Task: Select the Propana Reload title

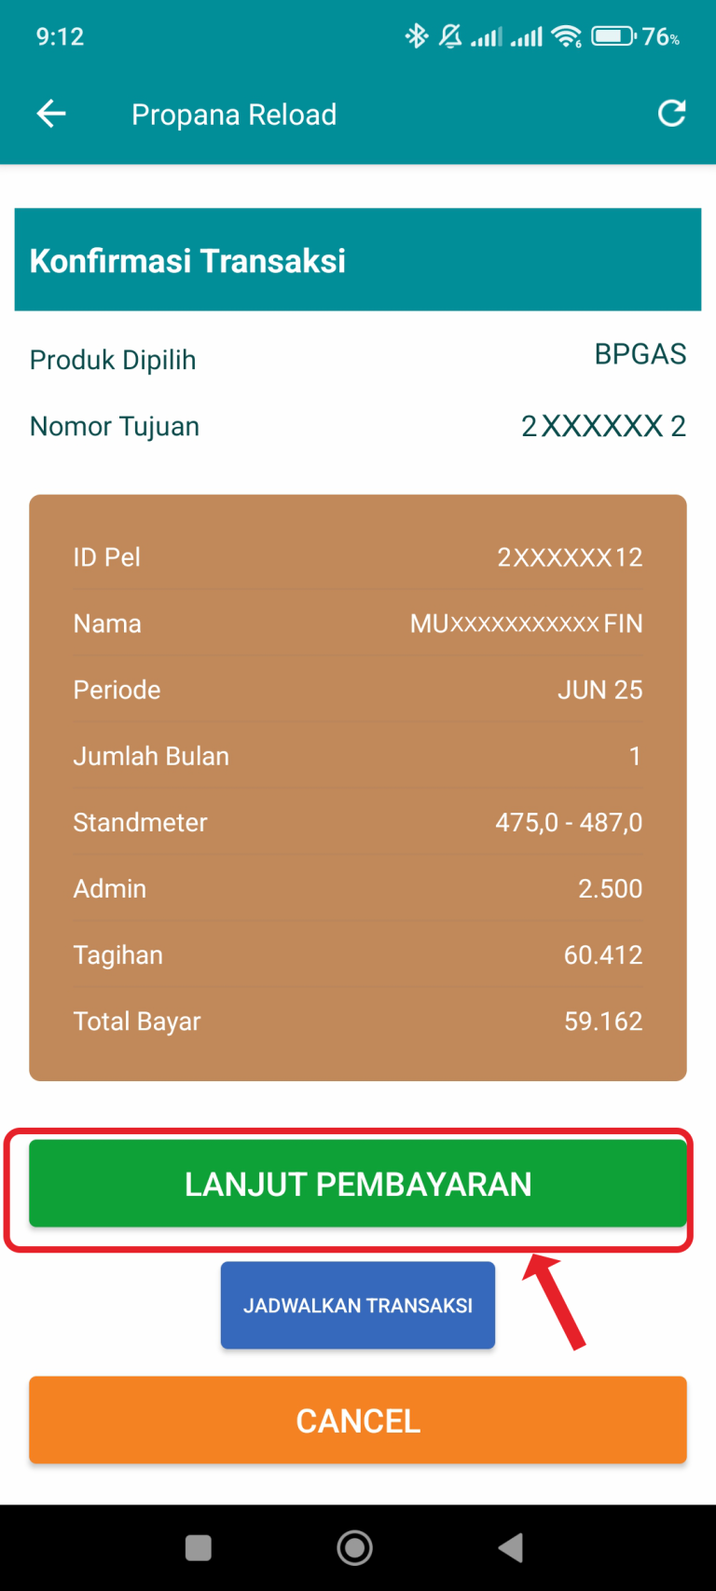Action: (234, 115)
